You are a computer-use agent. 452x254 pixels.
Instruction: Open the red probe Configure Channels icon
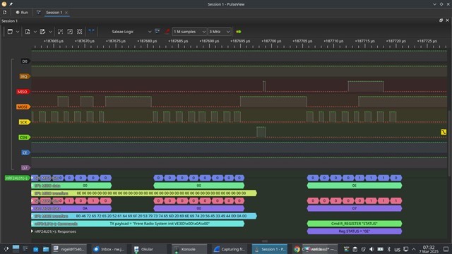[167, 31]
